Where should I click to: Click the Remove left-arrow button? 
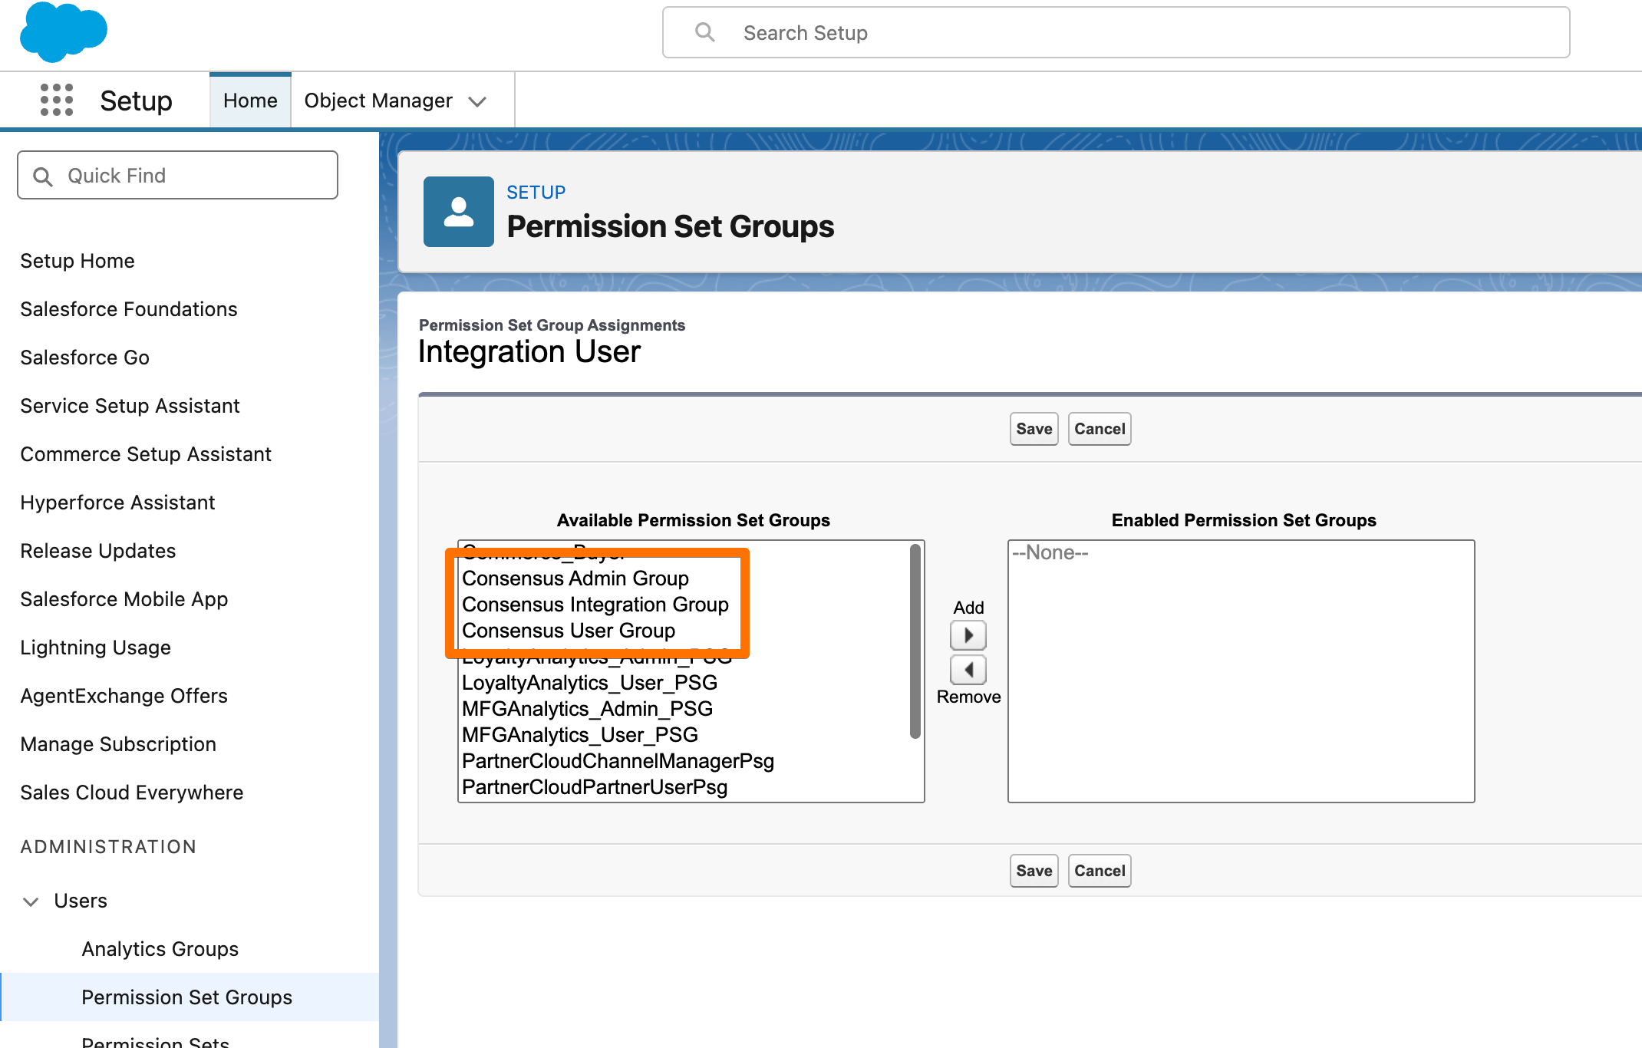[x=968, y=670]
